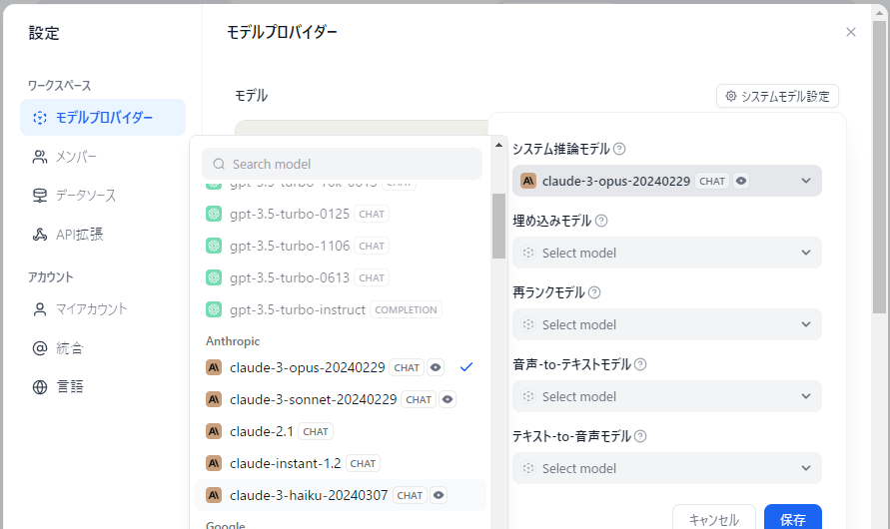The image size is (890, 529).
Task: Click the vision eye icon on claude-3-haiku row
Action: point(439,495)
